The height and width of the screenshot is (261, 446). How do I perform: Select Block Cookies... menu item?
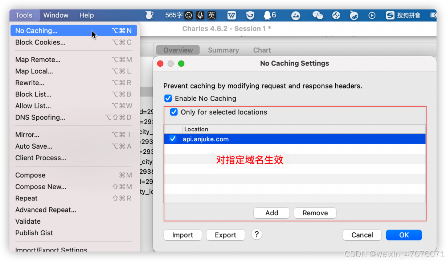pyautogui.click(x=74, y=42)
